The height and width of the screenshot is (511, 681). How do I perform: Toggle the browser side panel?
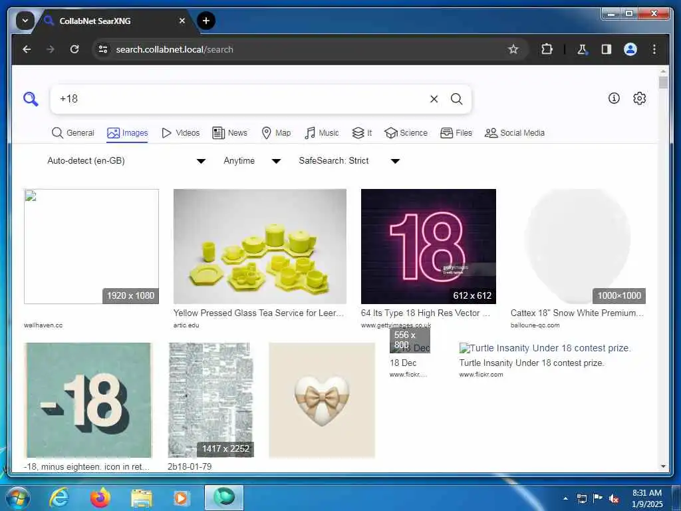(607, 49)
